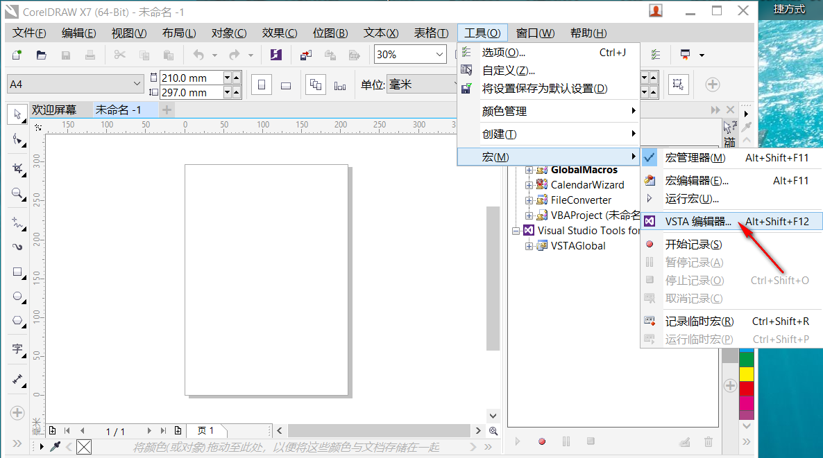
Task: Click the Open folder icon
Action: click(41, 55)
